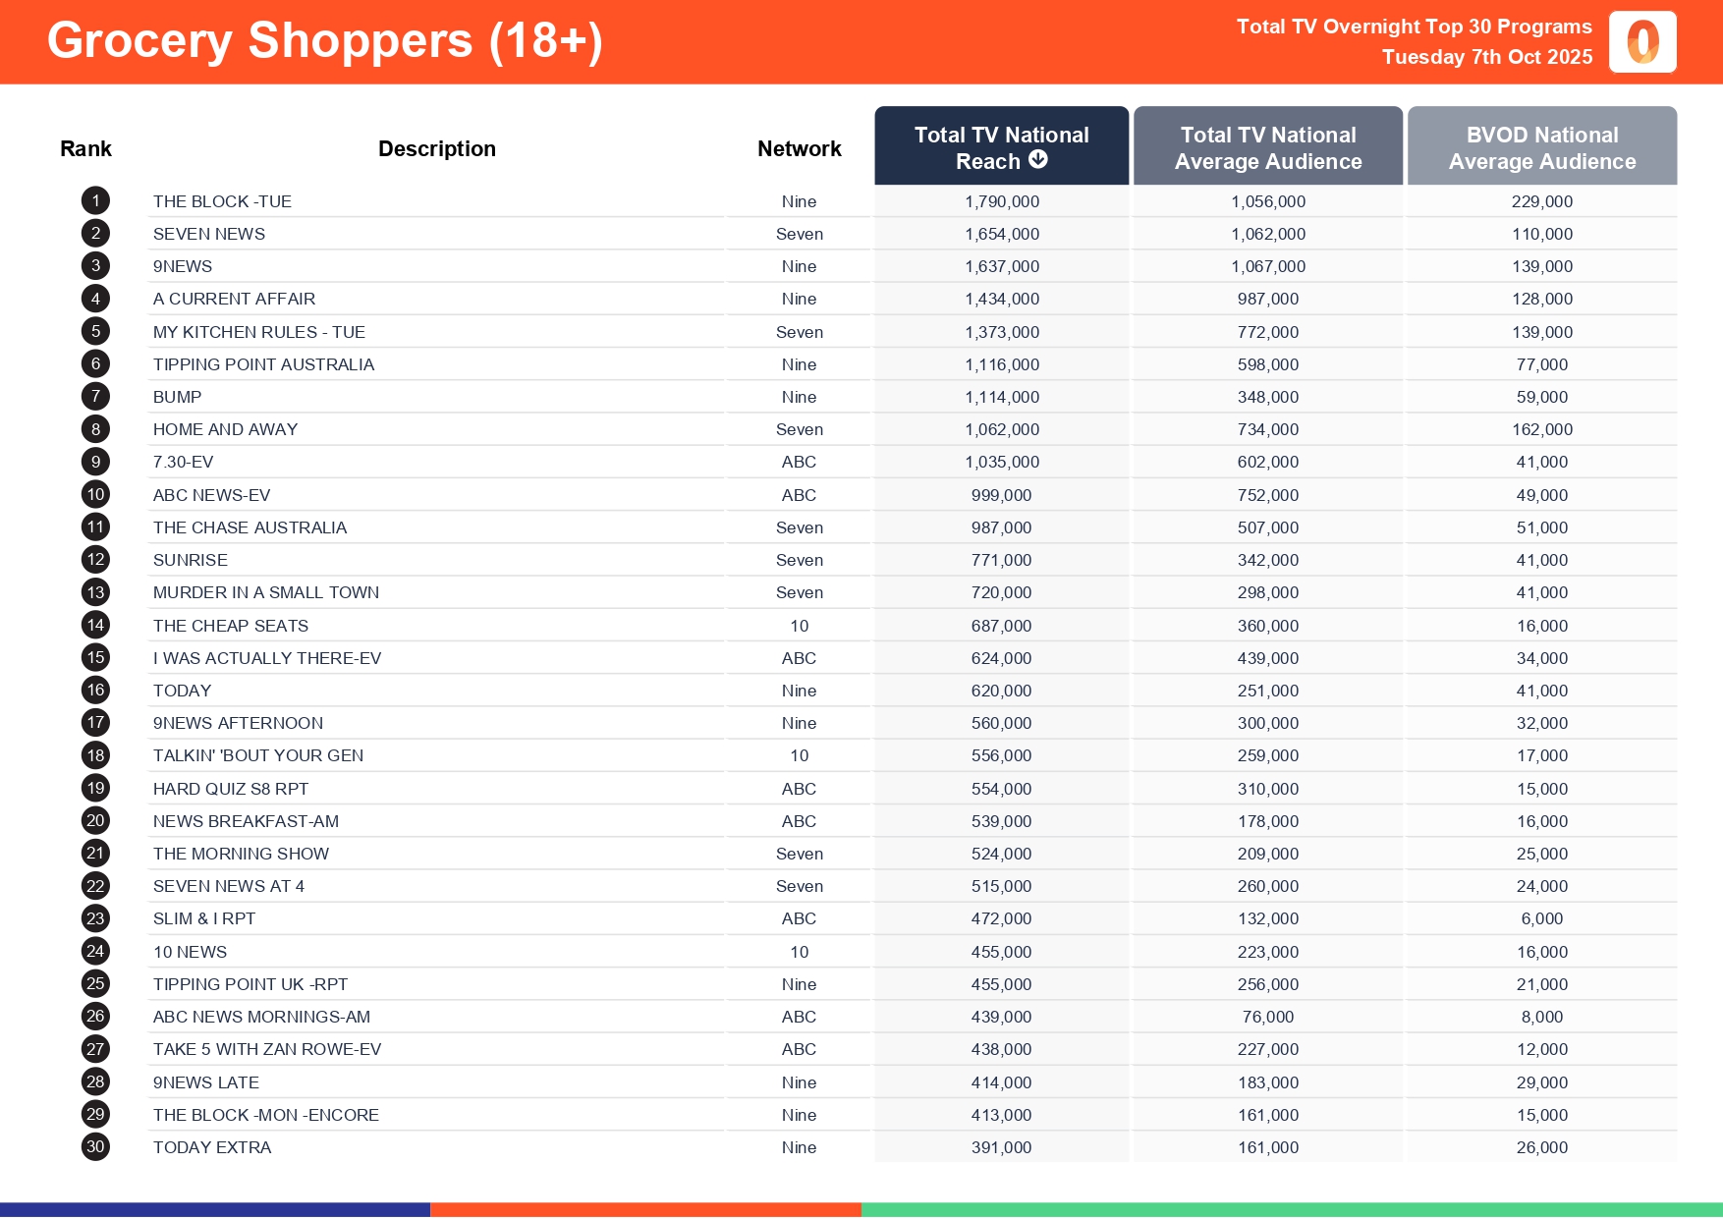This screenshot has height=1219, width=1723.
Task: Select the rank 25 circle badge
Action: pos(95,984)
